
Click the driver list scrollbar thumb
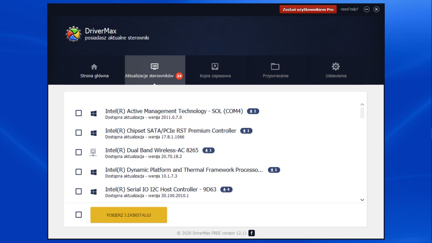point(362,113)
